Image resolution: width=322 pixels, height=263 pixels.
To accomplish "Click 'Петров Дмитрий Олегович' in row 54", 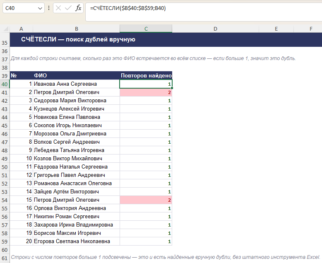I will point(77,200).
